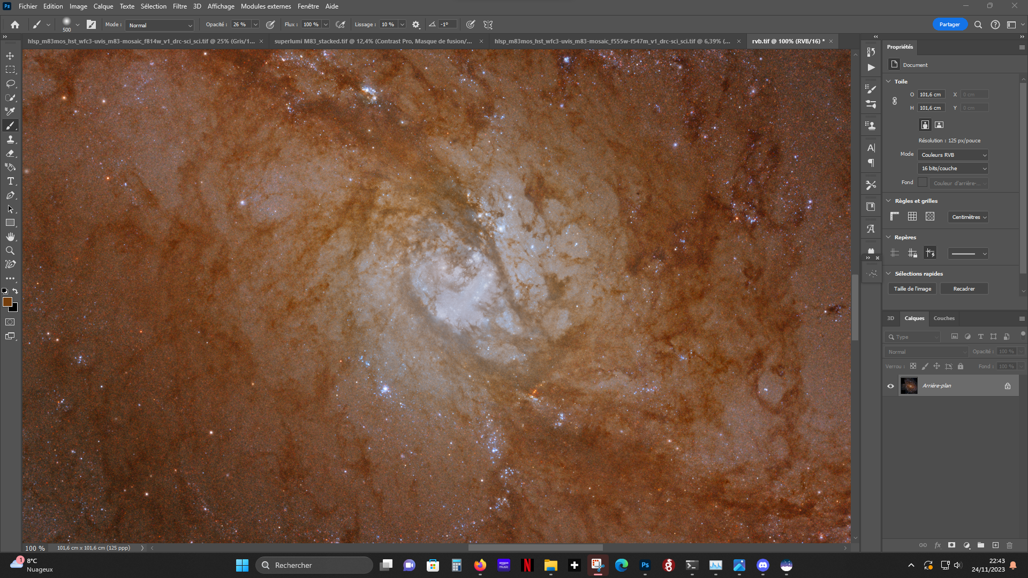The height and width of the screenshot is (578, 1028).
Task: Click the Arrière-plan layer thumbnail
Action: (x=909, y=386)
